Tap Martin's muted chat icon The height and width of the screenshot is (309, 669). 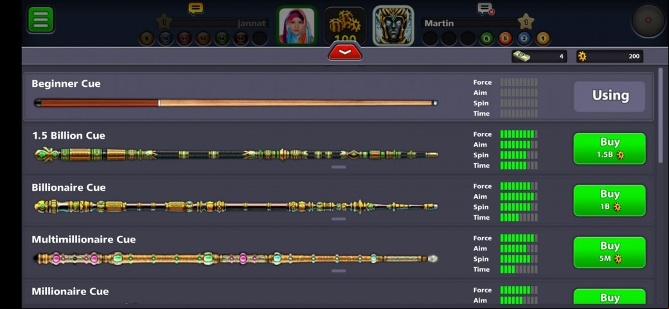click(x=486, y=8)
